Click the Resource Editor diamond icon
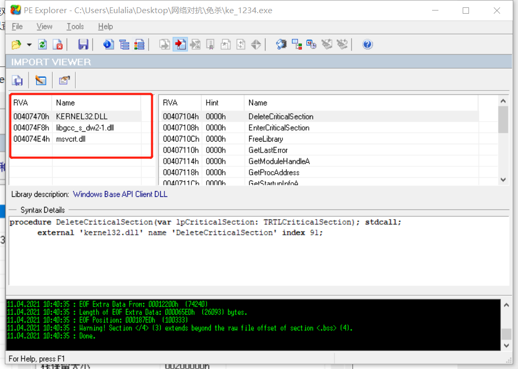The height and width of the screenshot is (369, 518). [256, 45]
